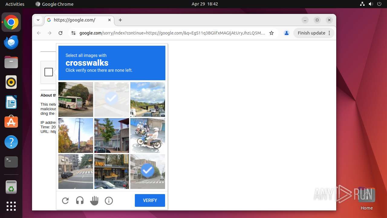Open Ubuntu Software from dock
Image resolution: width=387 pixels, height=218 pixels.
[x=11, y=122]
